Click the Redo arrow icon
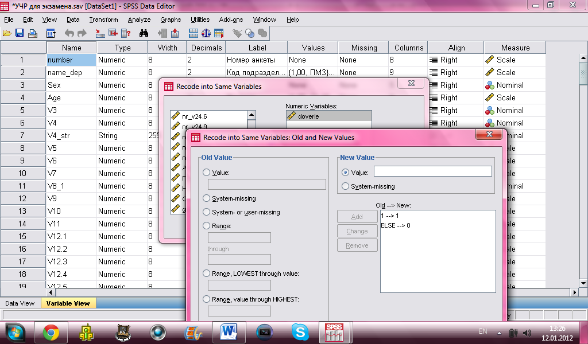The width and height of the screenshot is (588, 344). pyautogui.click(x=82, y=33)
